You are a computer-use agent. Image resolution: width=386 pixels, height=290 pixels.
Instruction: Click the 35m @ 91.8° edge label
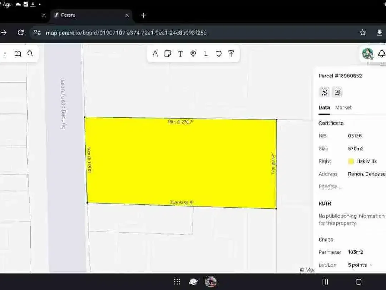point(182,202)
